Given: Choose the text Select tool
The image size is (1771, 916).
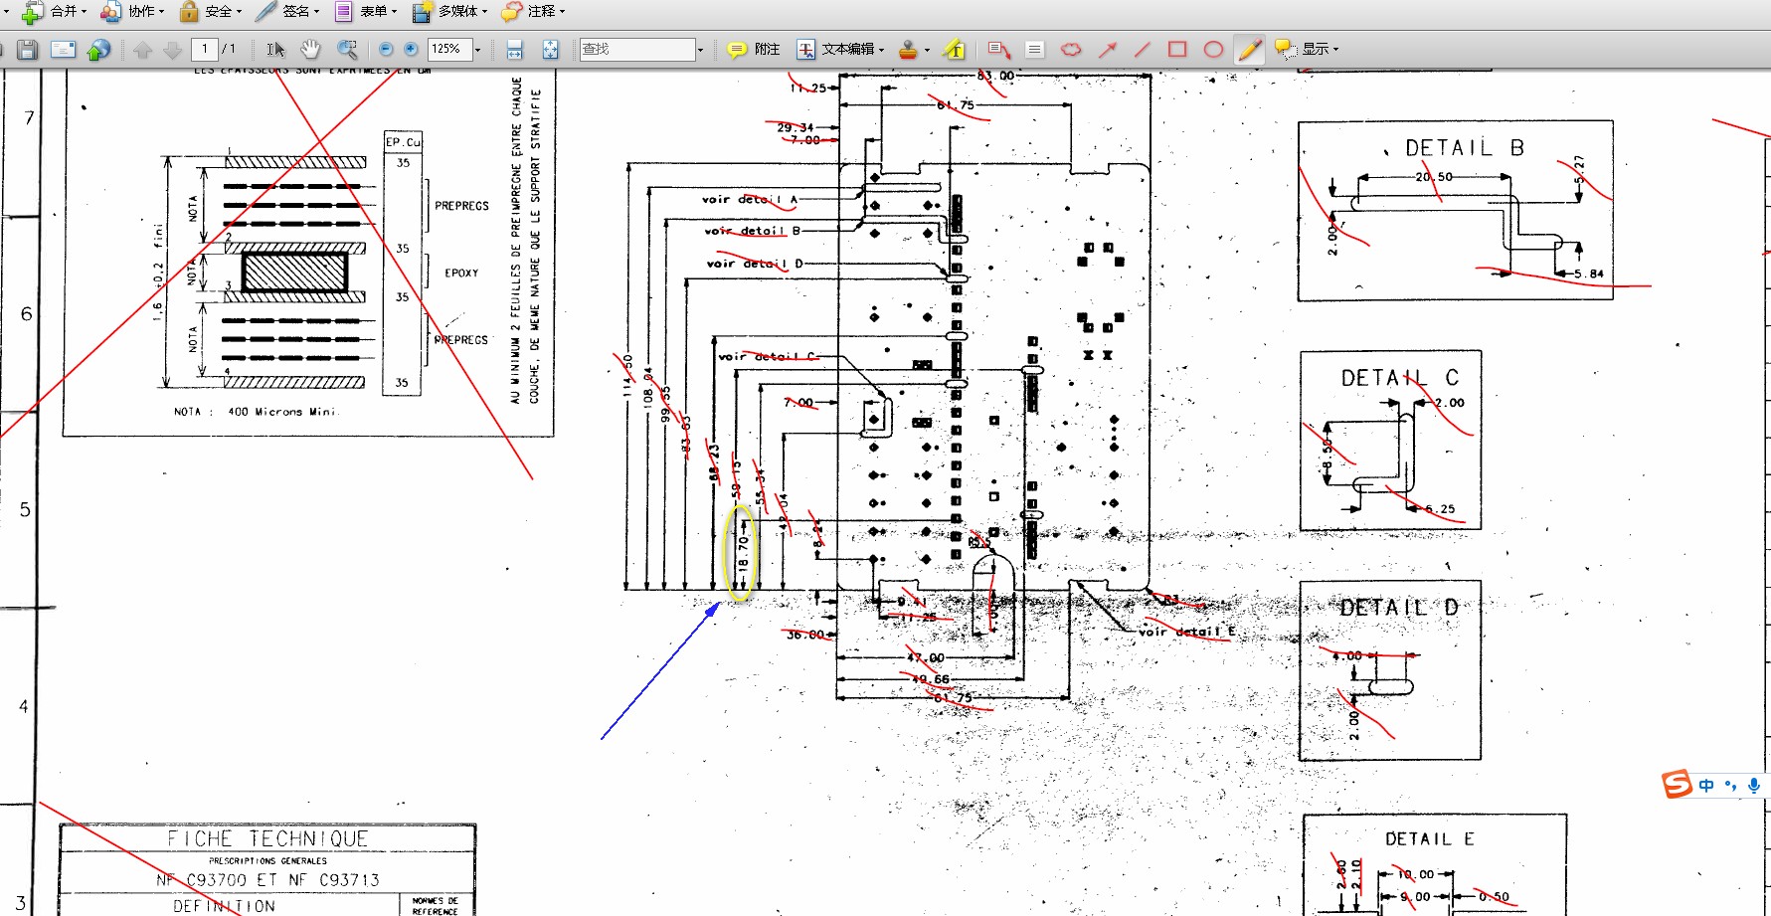Looking at the screenshot, I should point(275,49).
